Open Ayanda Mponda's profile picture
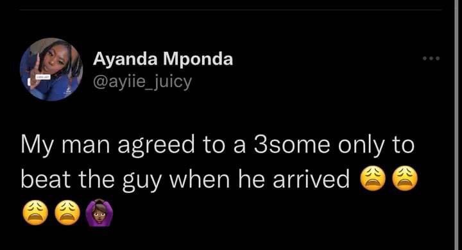Viewport: 462px width, 250px height. point(51,69)
